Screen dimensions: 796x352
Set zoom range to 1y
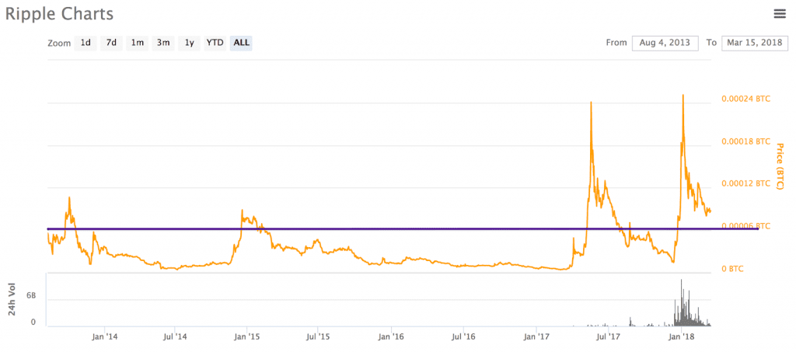pyautogui.click(x=189, y=43)
